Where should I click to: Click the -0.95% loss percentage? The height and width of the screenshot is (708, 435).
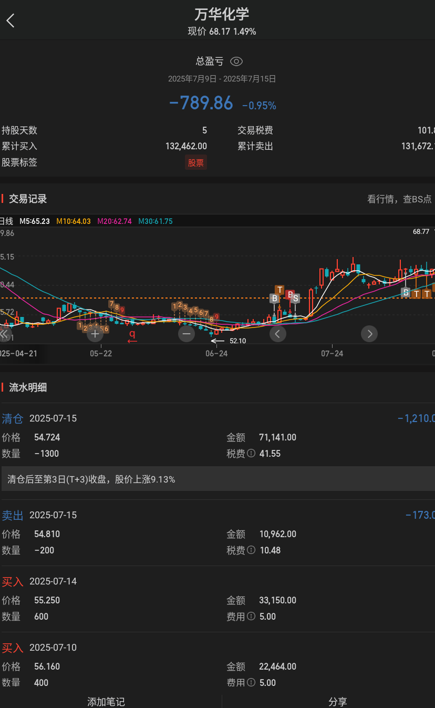[259, 106]
